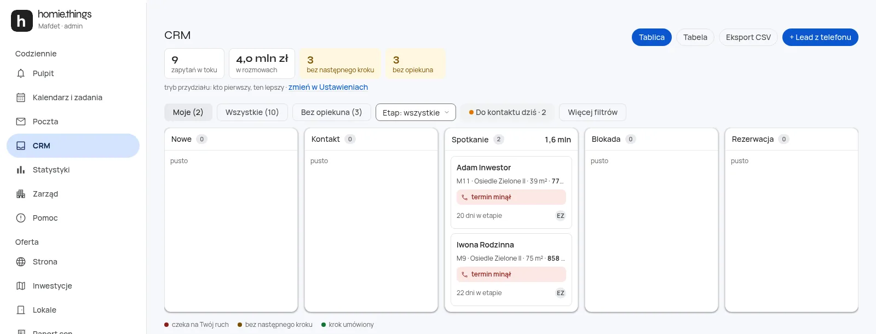This screenshot has width=876, height=334.
Task: Open Strona under Oferta
Action: [73, 262]
